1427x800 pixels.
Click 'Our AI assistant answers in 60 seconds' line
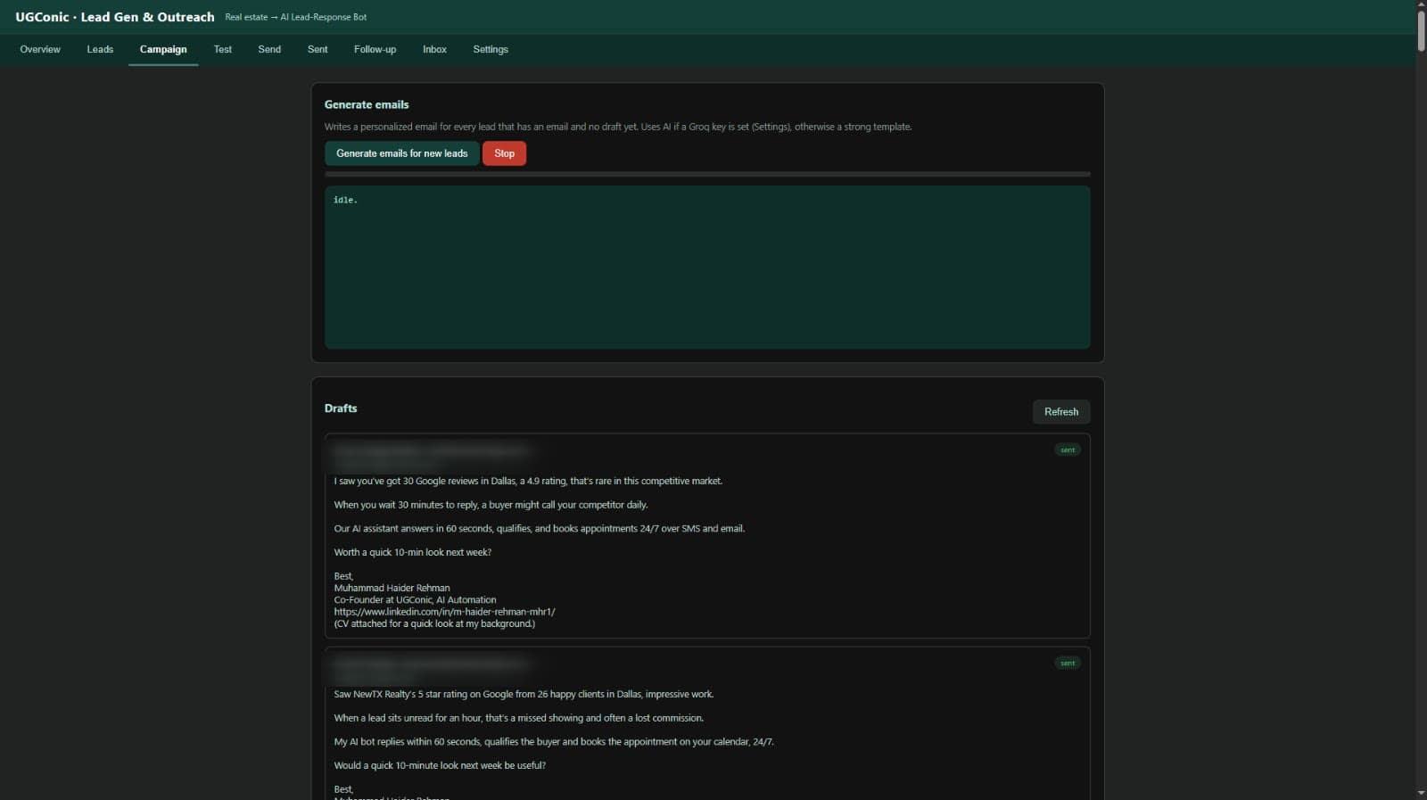pyautogui.click(x=540, y=529)
